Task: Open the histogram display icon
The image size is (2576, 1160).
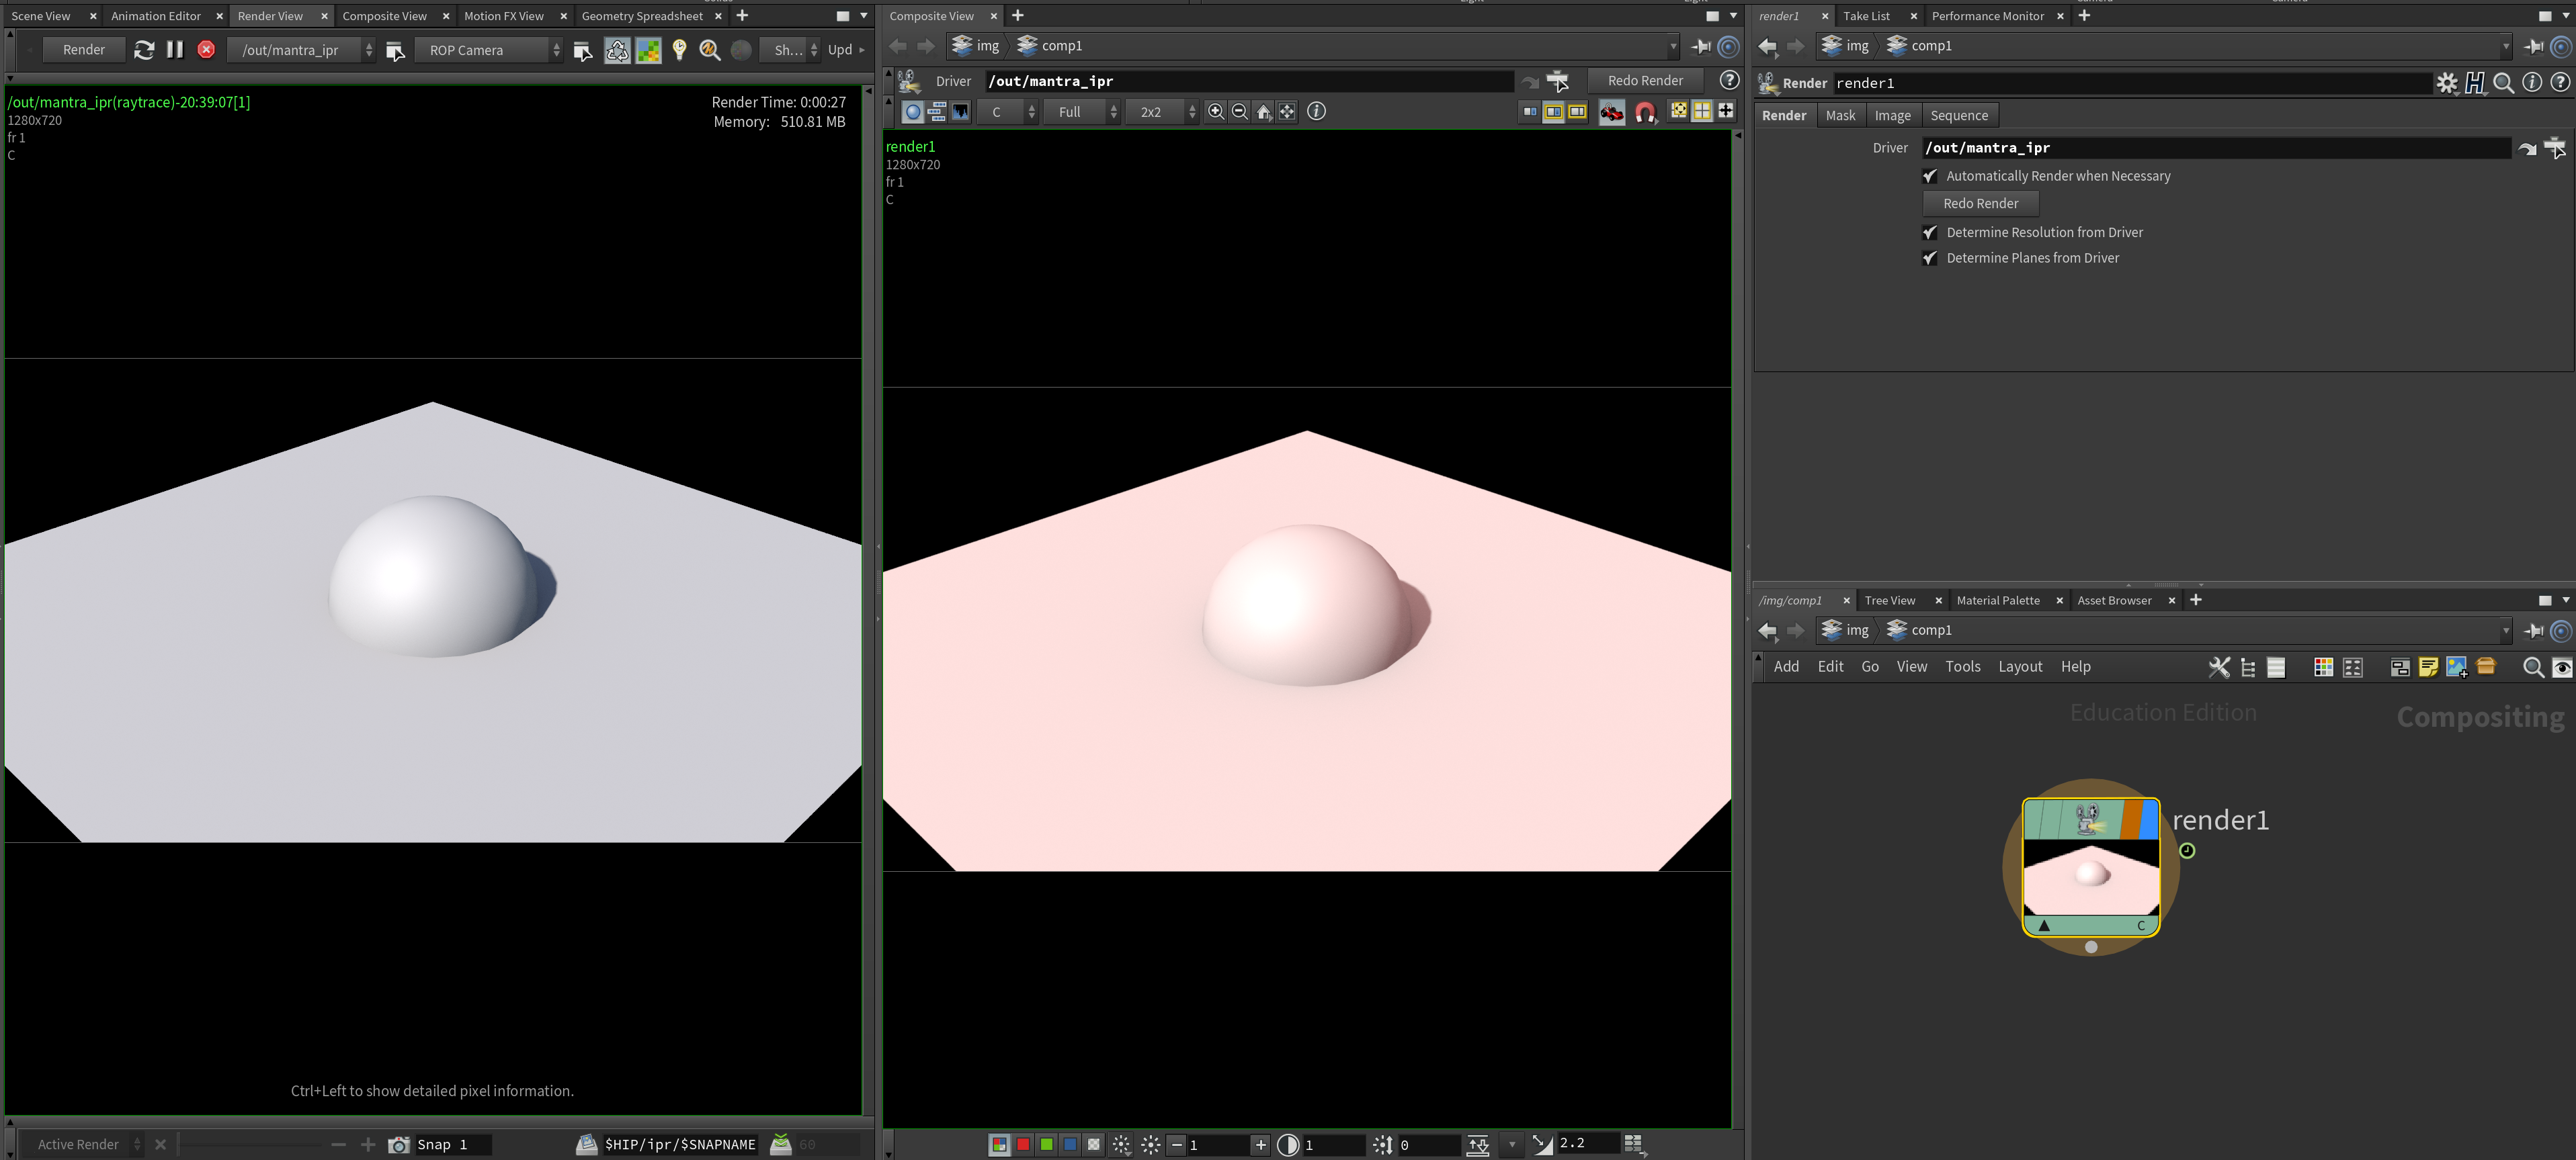Action: coord(961,112)
